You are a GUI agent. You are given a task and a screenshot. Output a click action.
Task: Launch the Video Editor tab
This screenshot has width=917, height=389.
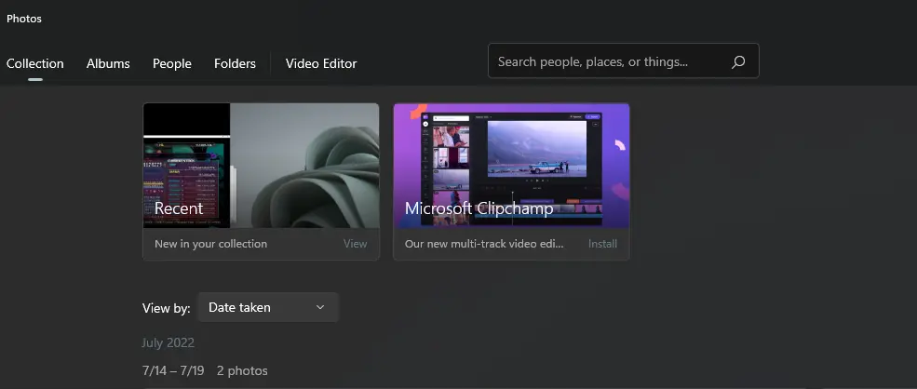[x=321, y=64]
